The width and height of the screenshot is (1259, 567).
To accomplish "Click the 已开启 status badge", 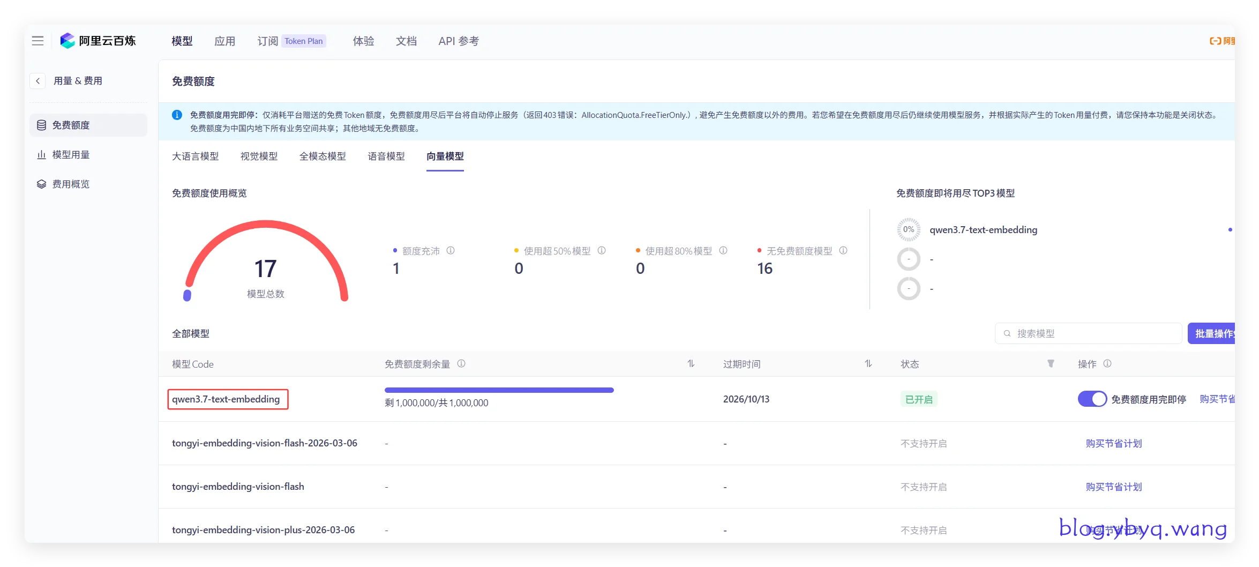I will (x=919, y=399).
